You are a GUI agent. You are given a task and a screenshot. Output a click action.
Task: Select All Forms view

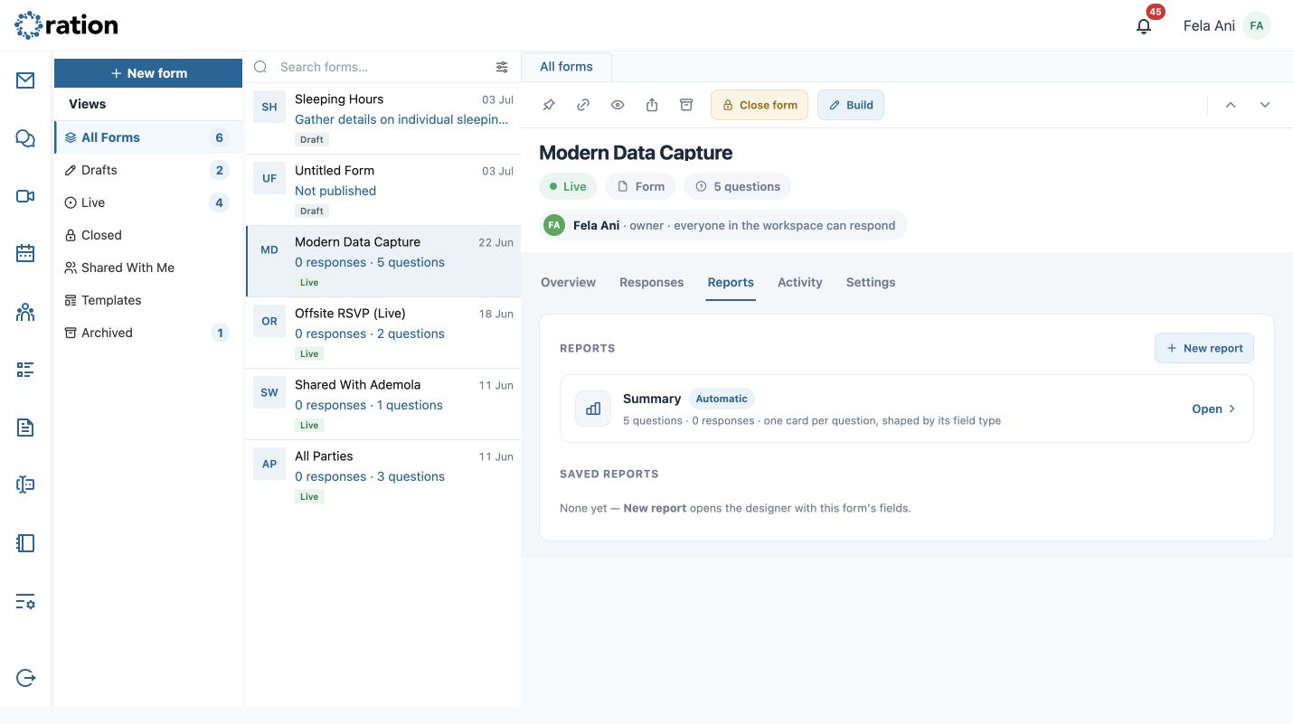pyautogui.click(x=147, y=137)
